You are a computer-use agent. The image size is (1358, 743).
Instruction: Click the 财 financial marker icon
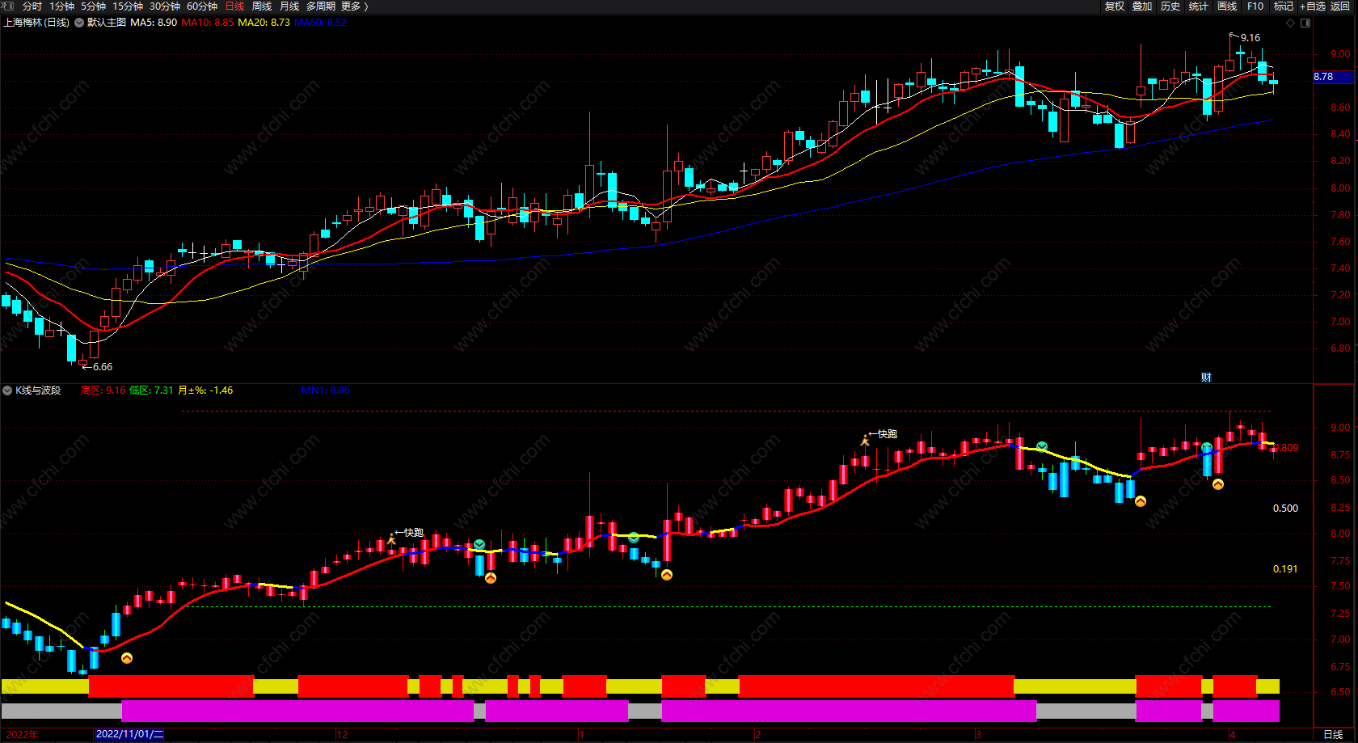[1206, 377]
